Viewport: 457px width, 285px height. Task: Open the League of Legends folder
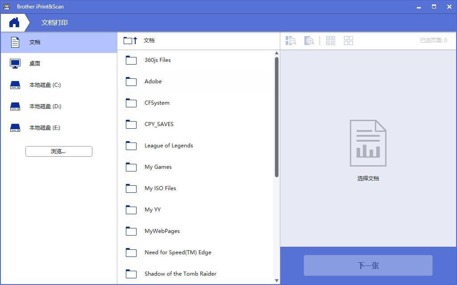[168, 145]
